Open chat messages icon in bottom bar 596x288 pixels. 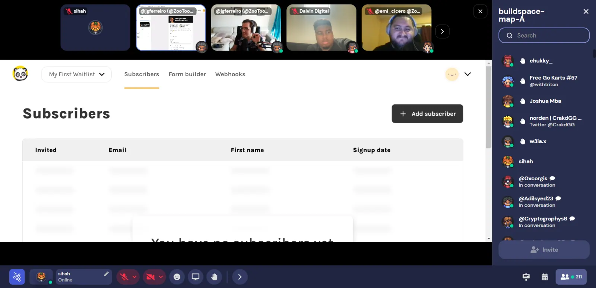(526, 277)
